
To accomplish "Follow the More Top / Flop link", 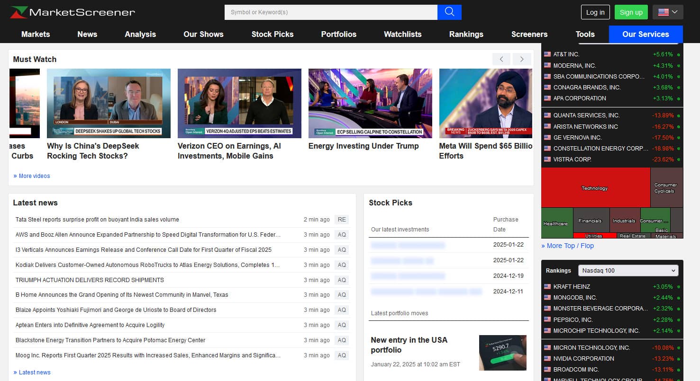I will click(x=567, y=246).
